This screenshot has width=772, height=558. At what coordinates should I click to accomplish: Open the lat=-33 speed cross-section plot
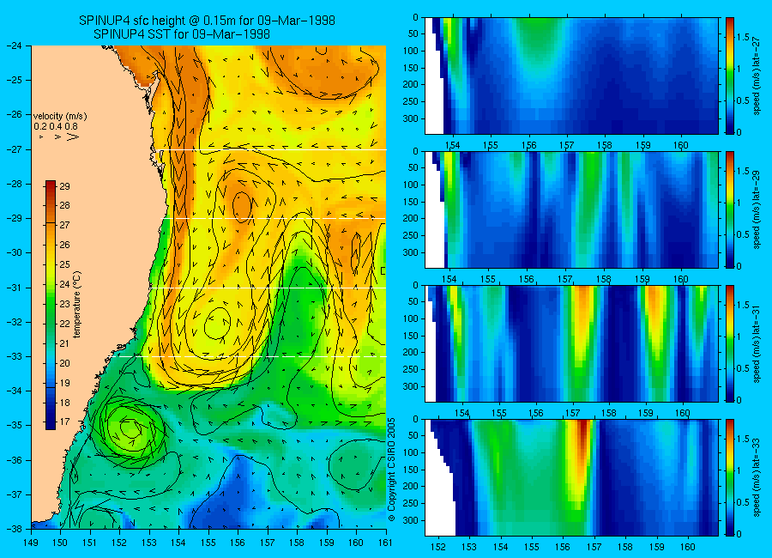(x=571, y=477)
